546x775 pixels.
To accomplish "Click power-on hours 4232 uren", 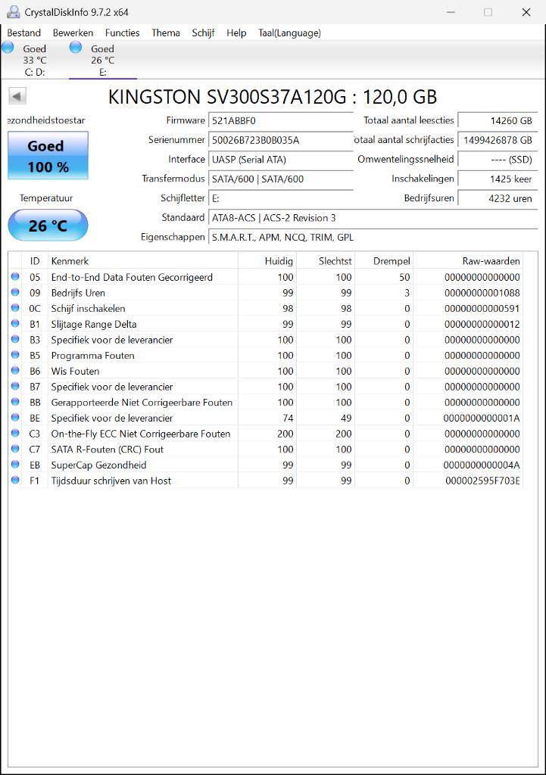I will [x=498, y=198].
